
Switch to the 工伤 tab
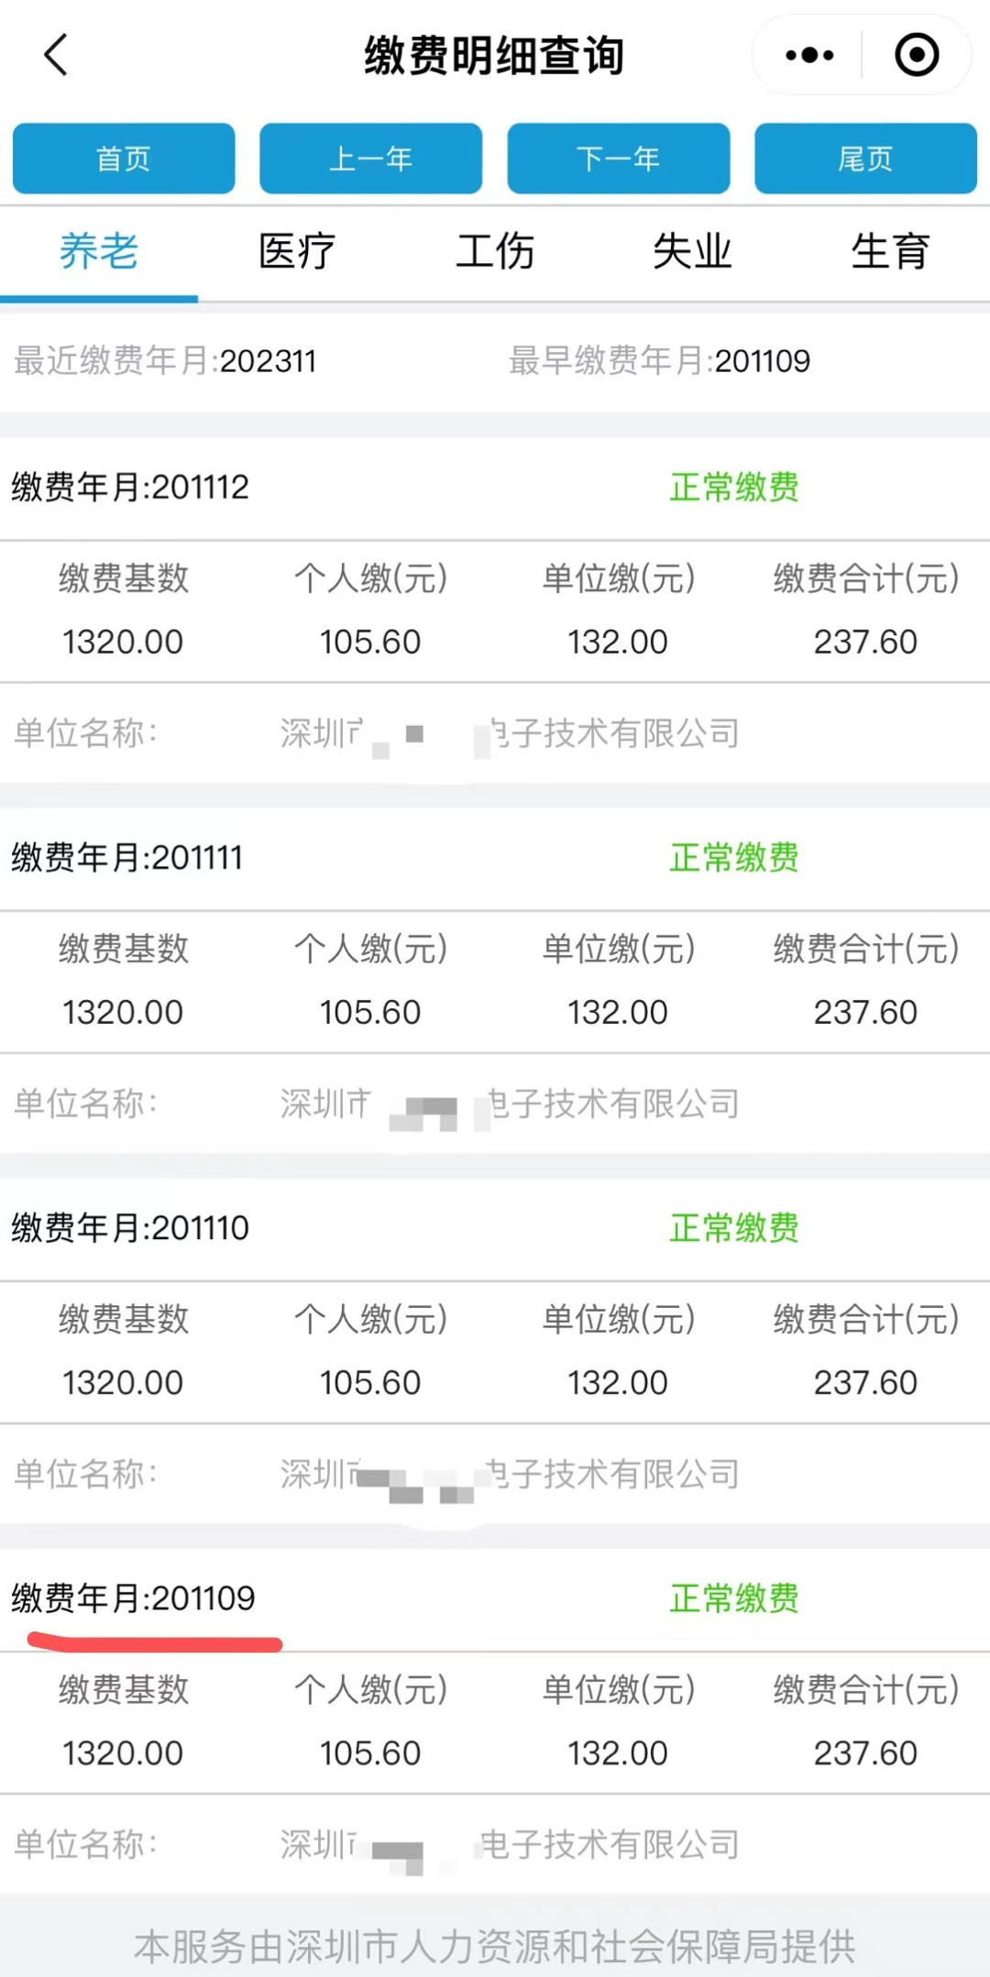click(x=495, y=251)
